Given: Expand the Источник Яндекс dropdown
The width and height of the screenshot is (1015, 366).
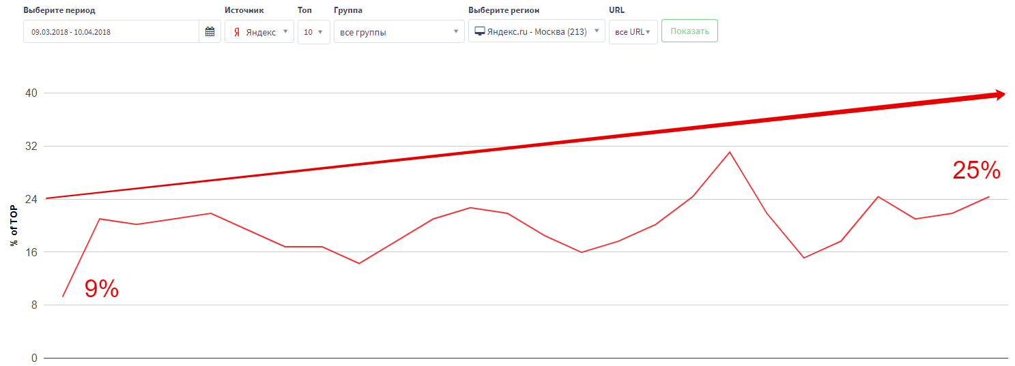Looking at the screenshot, I should [259, 31].
